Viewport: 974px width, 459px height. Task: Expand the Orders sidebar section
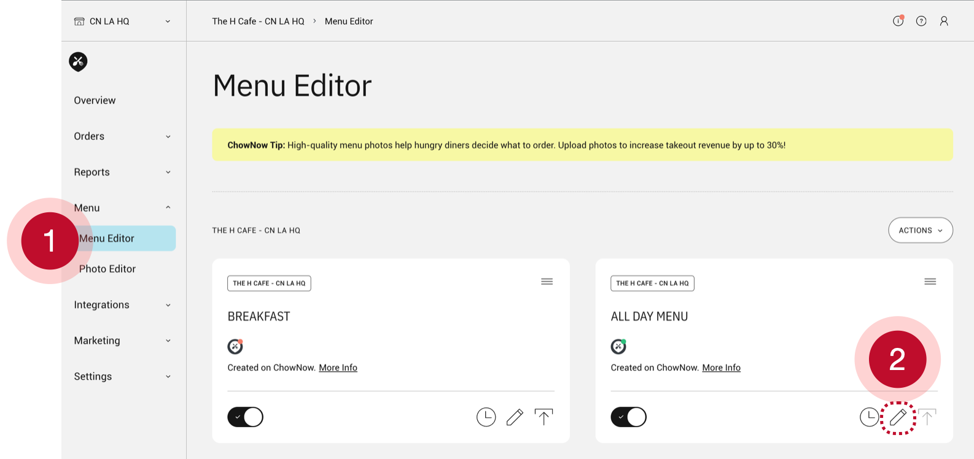tap(123, 136)
